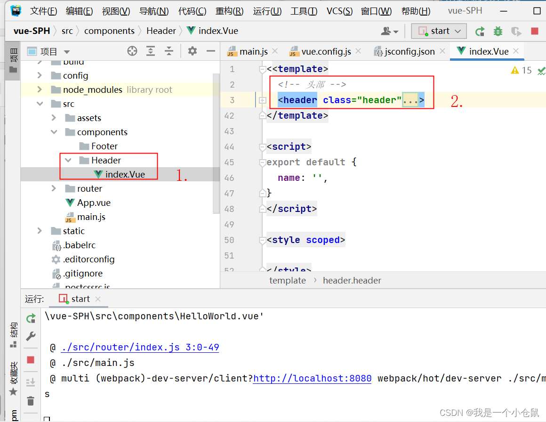Open the 重构(R) menu
The width and height of the screenshot is (546, 422).
[230, 11]
